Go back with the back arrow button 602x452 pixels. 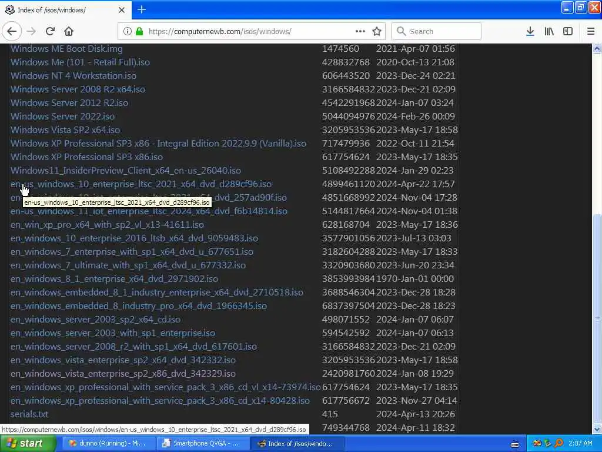(x=12, y=31)
